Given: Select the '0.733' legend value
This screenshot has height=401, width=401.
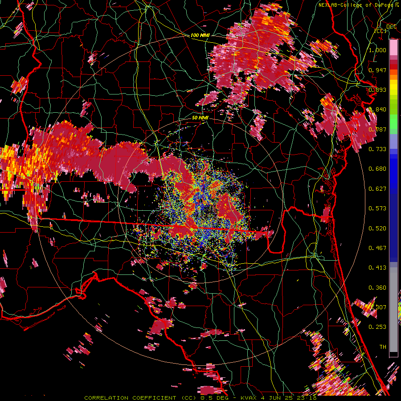Looking at the screenshot, I should coord(377,149).
